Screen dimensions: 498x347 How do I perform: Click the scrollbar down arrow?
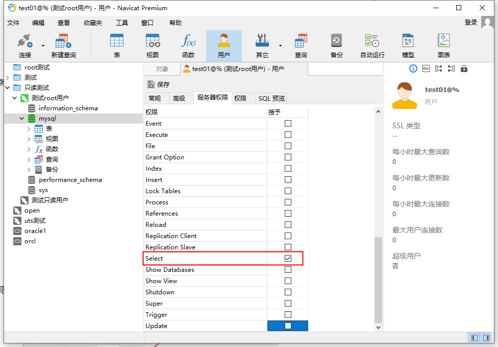point(378,327)
